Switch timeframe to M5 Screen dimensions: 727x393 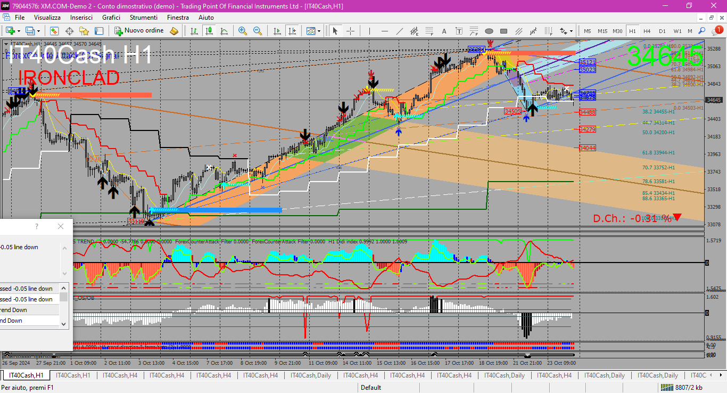588,31
